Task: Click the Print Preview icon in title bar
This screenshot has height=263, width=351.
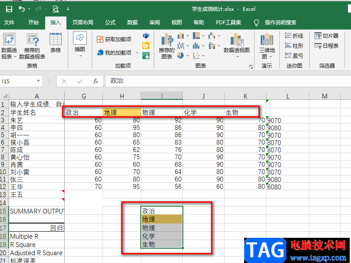Action: tap(56, 9)
